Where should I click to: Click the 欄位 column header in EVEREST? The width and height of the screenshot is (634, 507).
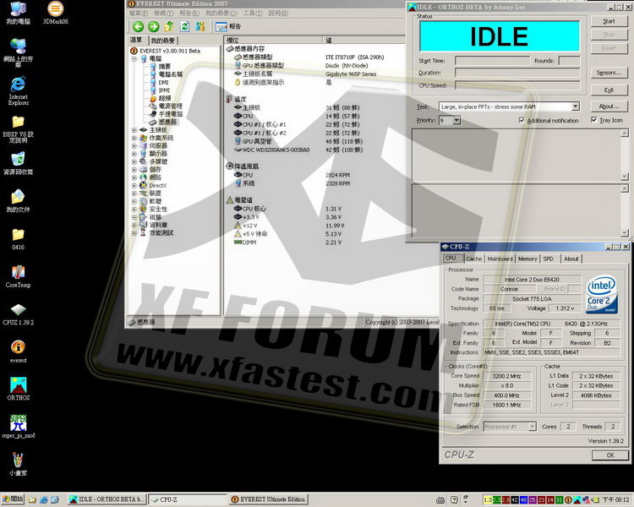273,40
